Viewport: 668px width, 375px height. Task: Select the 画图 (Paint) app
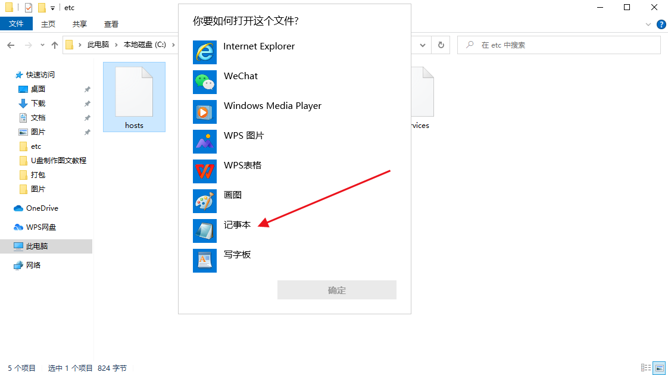(x=232, y=195)
